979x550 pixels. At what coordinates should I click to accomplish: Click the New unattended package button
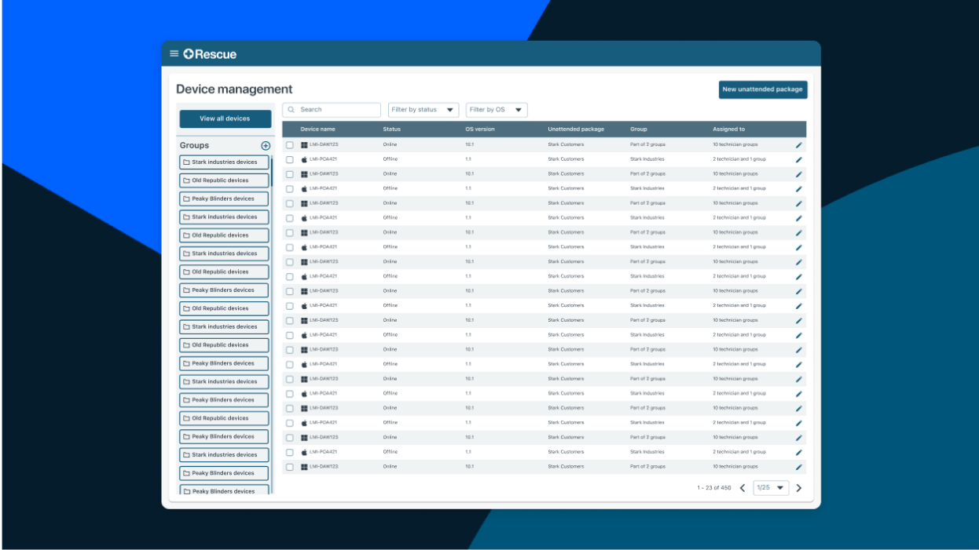click(x=763, y=89)
